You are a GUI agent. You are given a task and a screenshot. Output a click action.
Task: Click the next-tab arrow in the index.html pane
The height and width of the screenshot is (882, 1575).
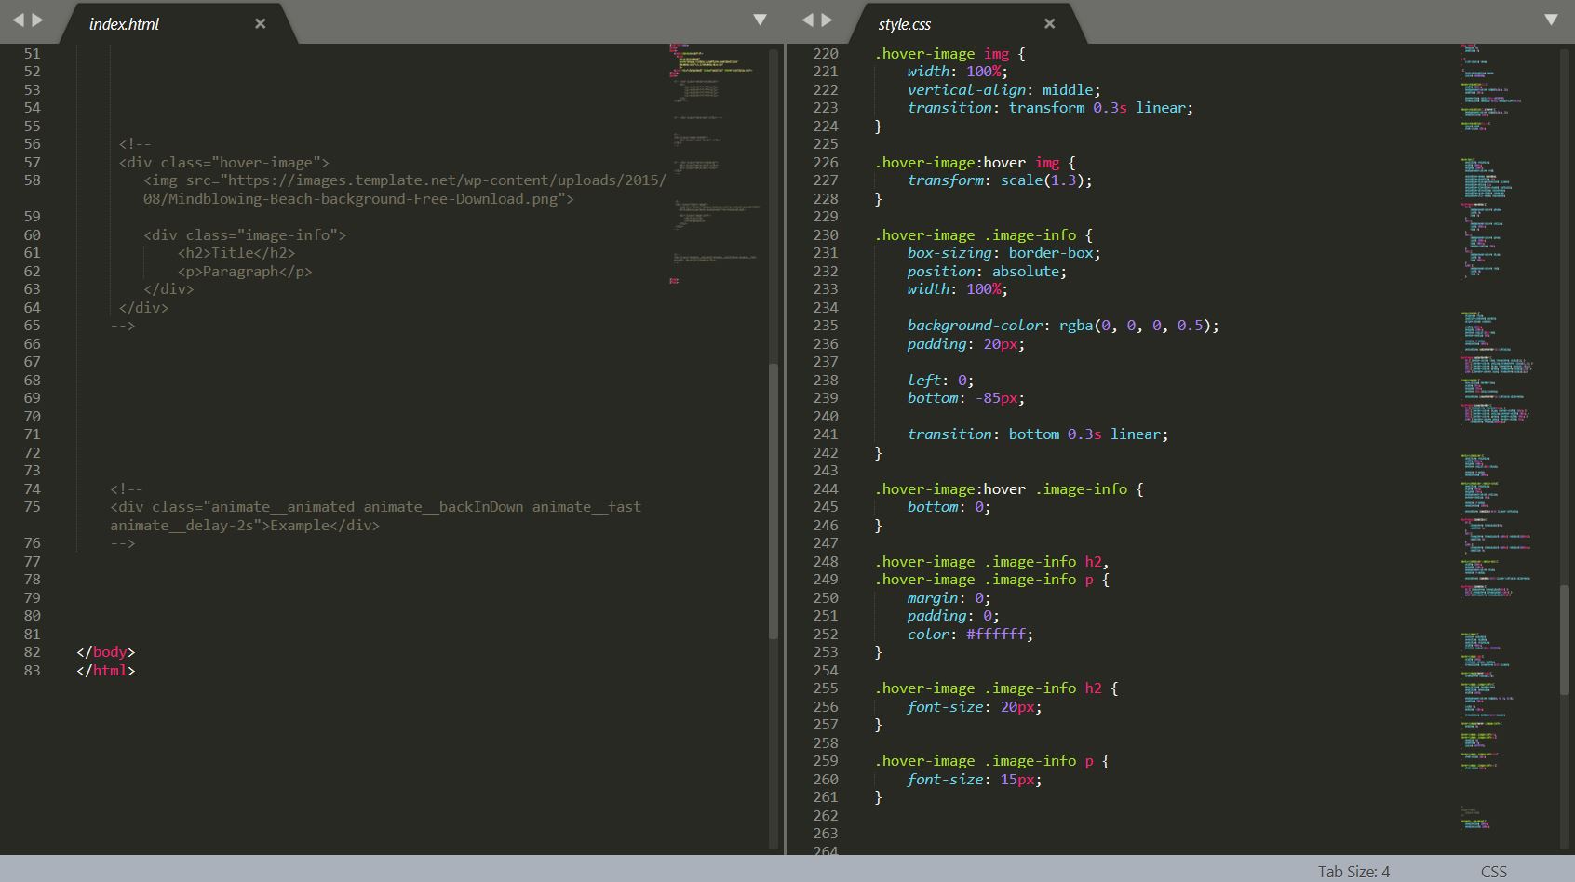(37, 20)
